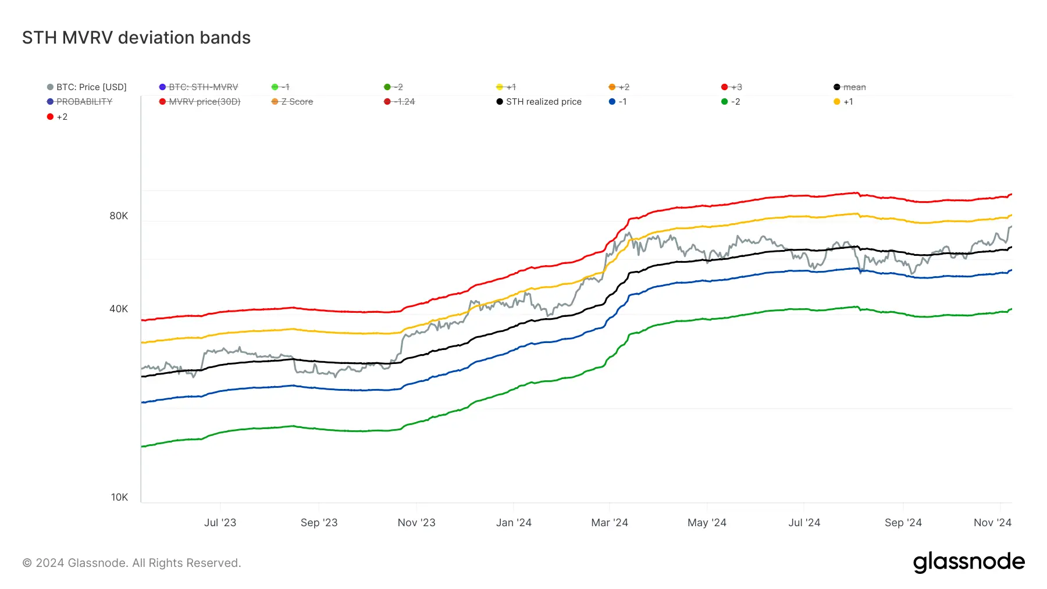Hide the active blue -1 band series

[618, 102]
